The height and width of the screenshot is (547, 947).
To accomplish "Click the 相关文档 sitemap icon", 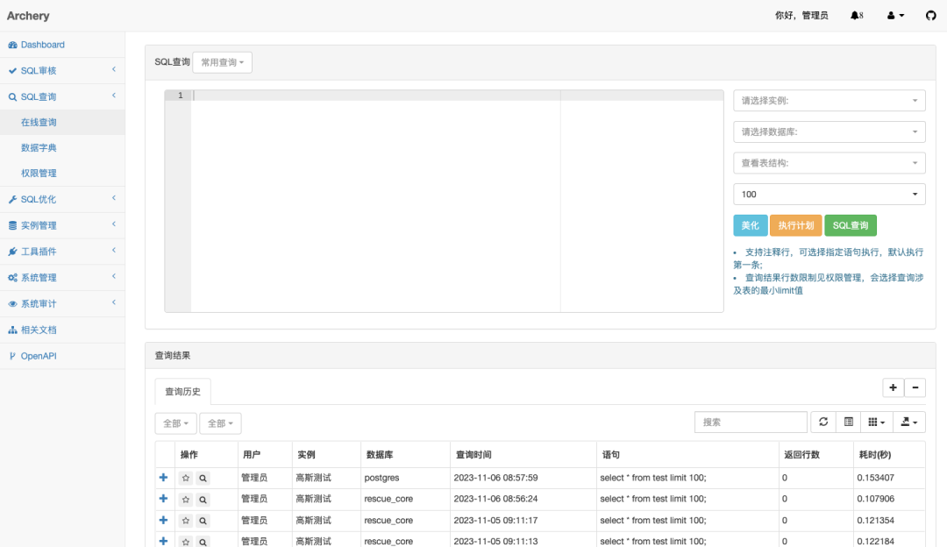I will pyautogui.click(x=12, y=330).
